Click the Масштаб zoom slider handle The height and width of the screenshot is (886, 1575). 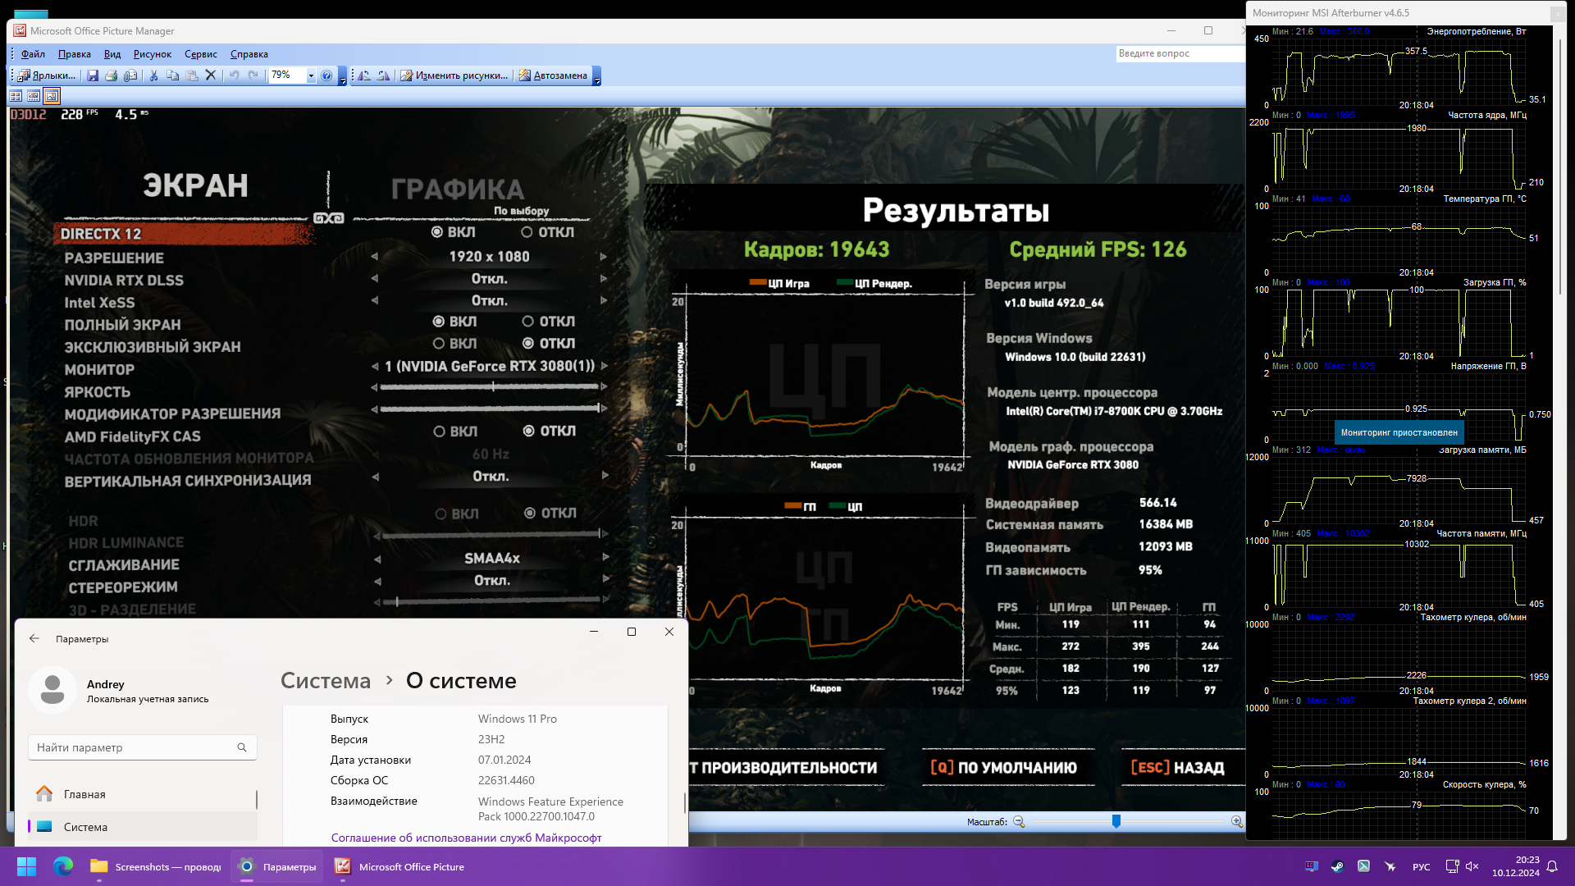coord(1116,821)
